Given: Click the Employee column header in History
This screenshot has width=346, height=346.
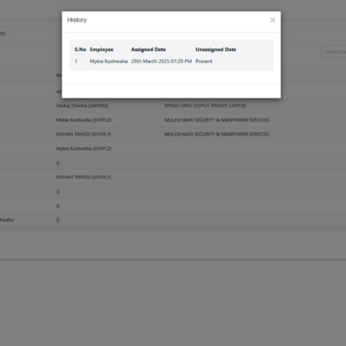Looking at the screenshot, I should 101,49.
